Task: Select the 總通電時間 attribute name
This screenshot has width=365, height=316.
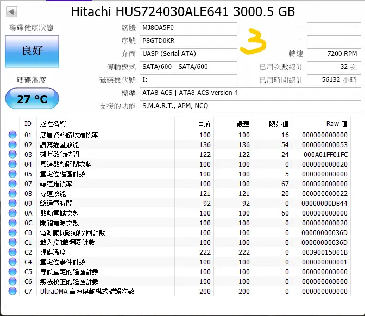Action: (56, 204)
